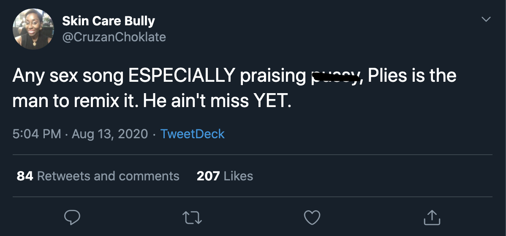Click the word ESPECIALLY in the tweet
This screenshot has height=236, width=506.
click(182, 76)
